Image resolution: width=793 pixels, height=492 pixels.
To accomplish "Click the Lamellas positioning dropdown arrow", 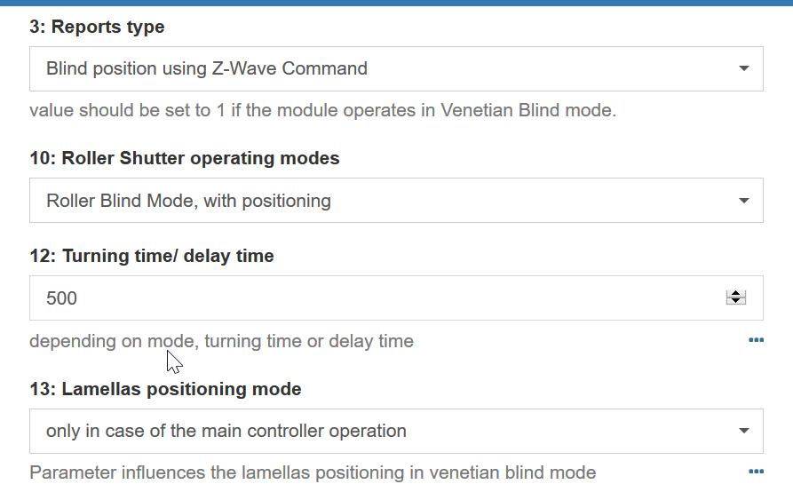I will [x=744, y=432].
